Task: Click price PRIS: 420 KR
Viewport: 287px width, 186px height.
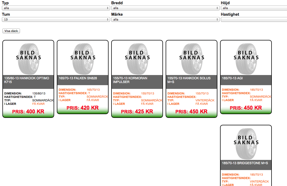Action: (82, 108)
